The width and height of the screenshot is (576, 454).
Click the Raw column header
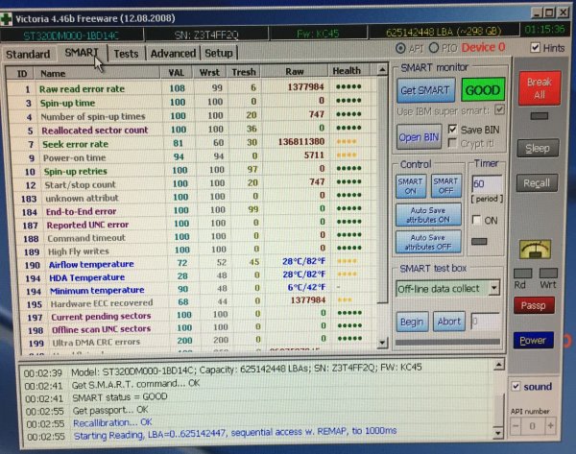[x=295, y=71]
